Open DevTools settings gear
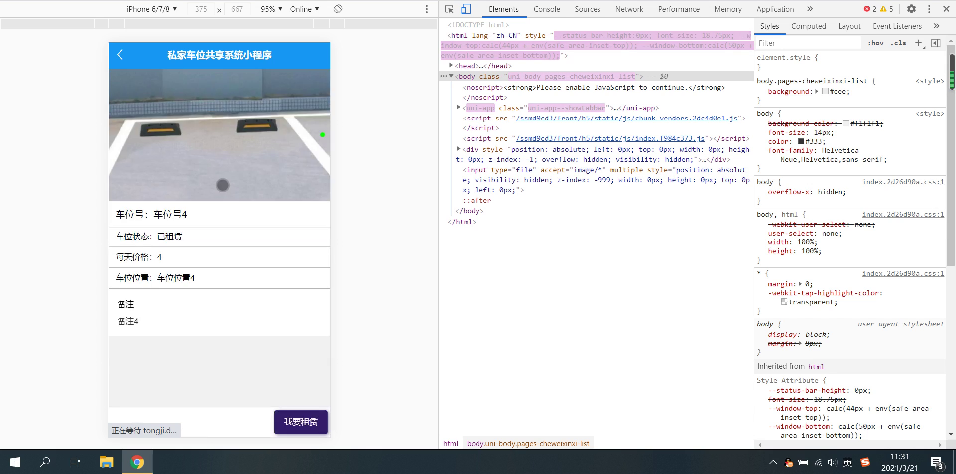Viewport: 956px width, 474px height. click(x=911, y=9)
